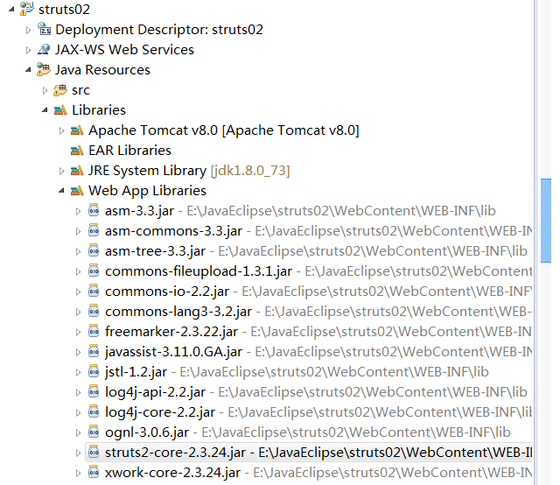Image resolution: width=560 pixels, height=485 pixels.
Task: Select commons-fileupload-1.3.1.jar text
Action: click(199, 271)
